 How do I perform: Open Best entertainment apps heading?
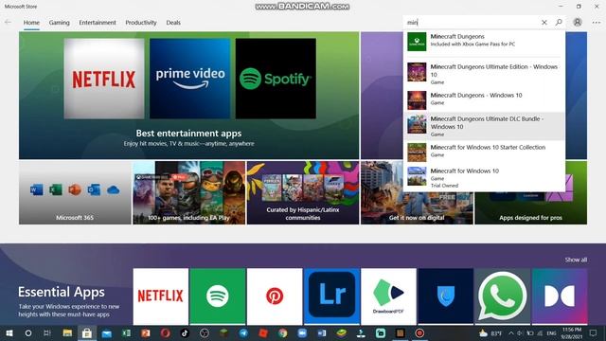click(x=188, y=134)
